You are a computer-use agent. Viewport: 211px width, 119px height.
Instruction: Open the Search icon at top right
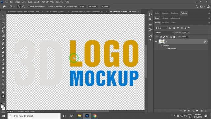pyautogui.click(x=196, y=7)
